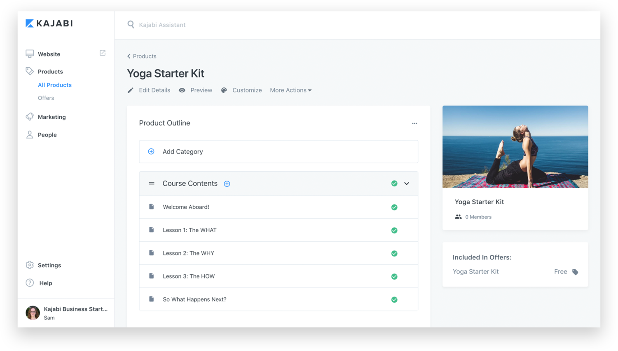Click the Website monitor icon
Viewport: 618px width, 351px height.
tap(30, 54)
